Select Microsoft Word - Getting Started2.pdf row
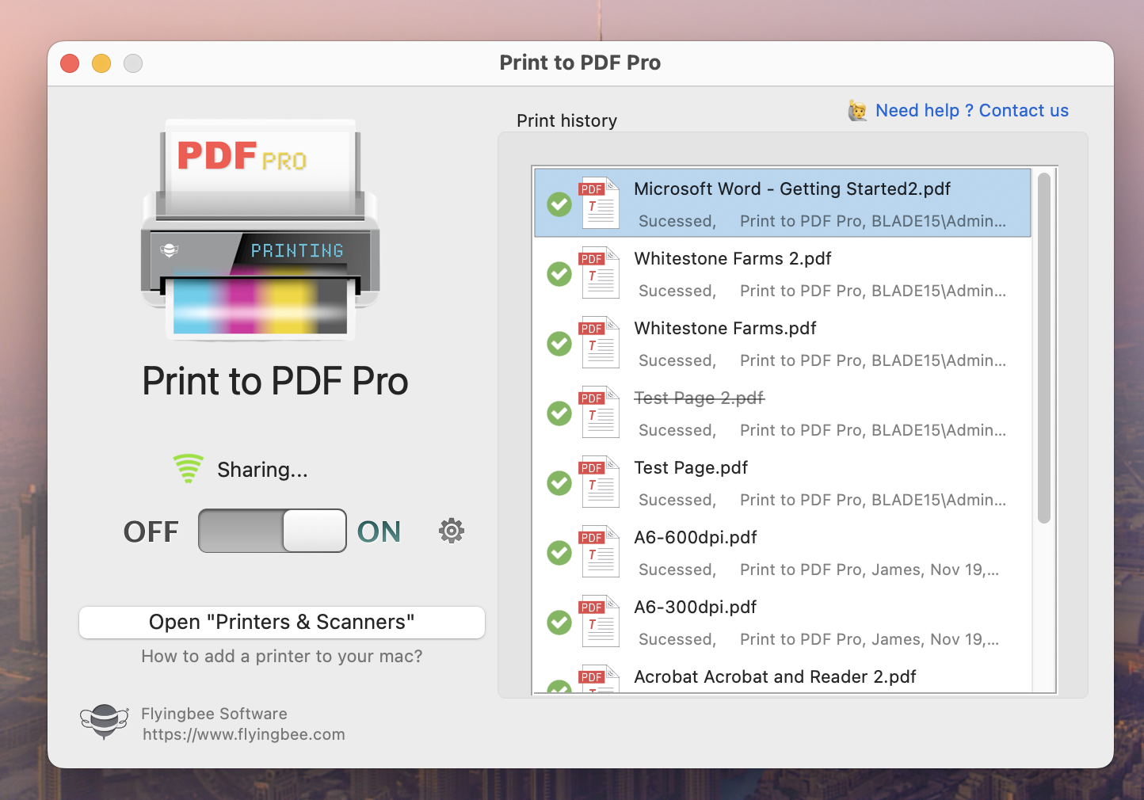 [783, 203]
